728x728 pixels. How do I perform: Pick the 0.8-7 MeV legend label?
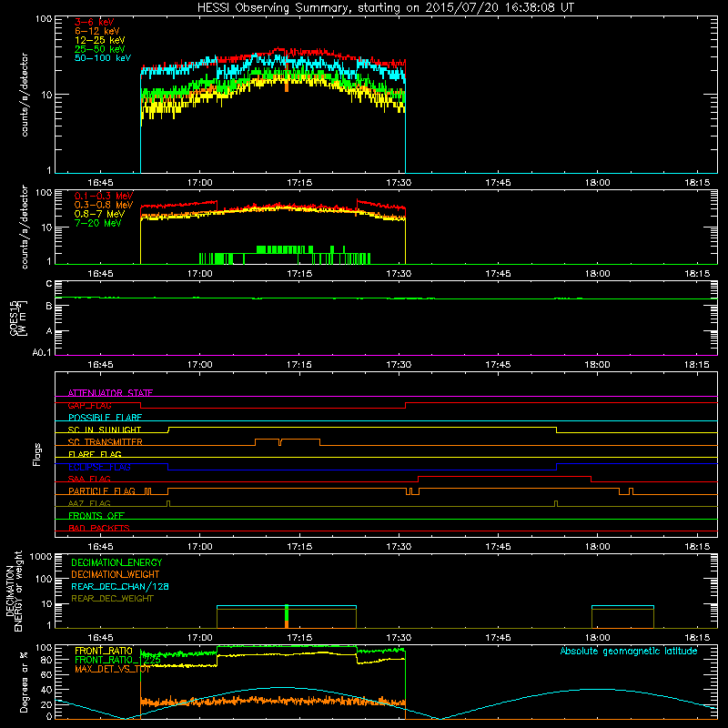click(99, 214)
